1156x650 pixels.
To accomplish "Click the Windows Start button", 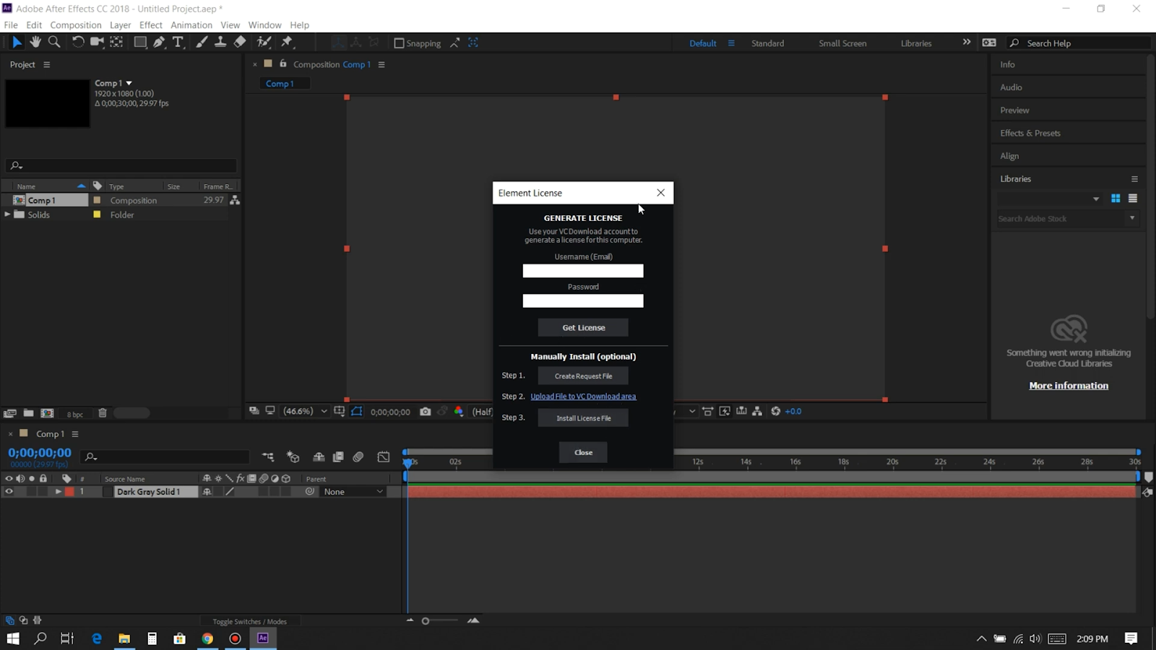I will [13, 638].
